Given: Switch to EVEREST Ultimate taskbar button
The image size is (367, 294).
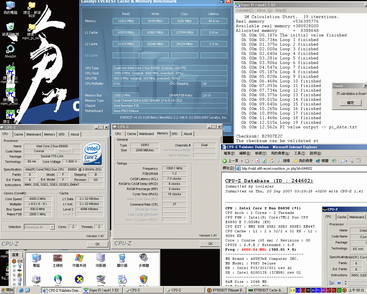Looking at the screenshot, I should coord(226,290).
